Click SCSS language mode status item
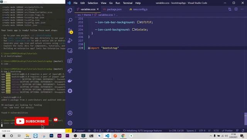247x139 pixels. click(x=216, y=131)
